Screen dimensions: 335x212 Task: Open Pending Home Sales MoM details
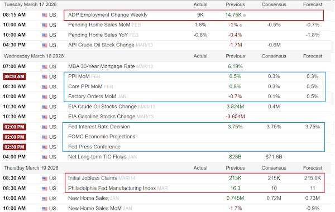(99, 25)
